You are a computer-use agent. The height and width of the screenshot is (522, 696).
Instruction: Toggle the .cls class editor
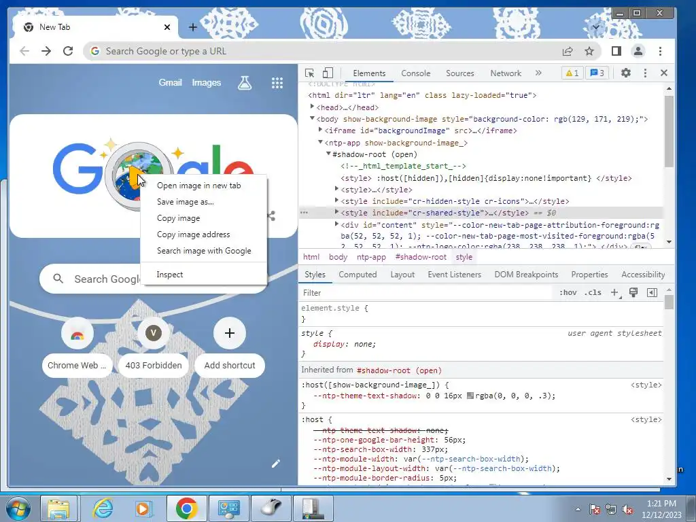click(x=593, y=292)
